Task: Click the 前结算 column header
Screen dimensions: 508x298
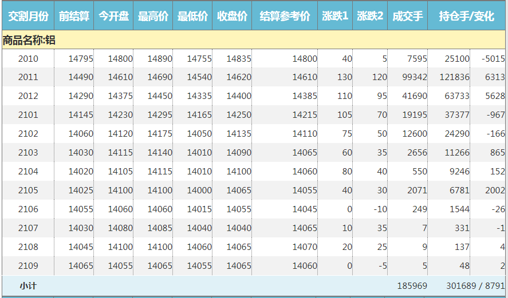Action: click(74, 17)
